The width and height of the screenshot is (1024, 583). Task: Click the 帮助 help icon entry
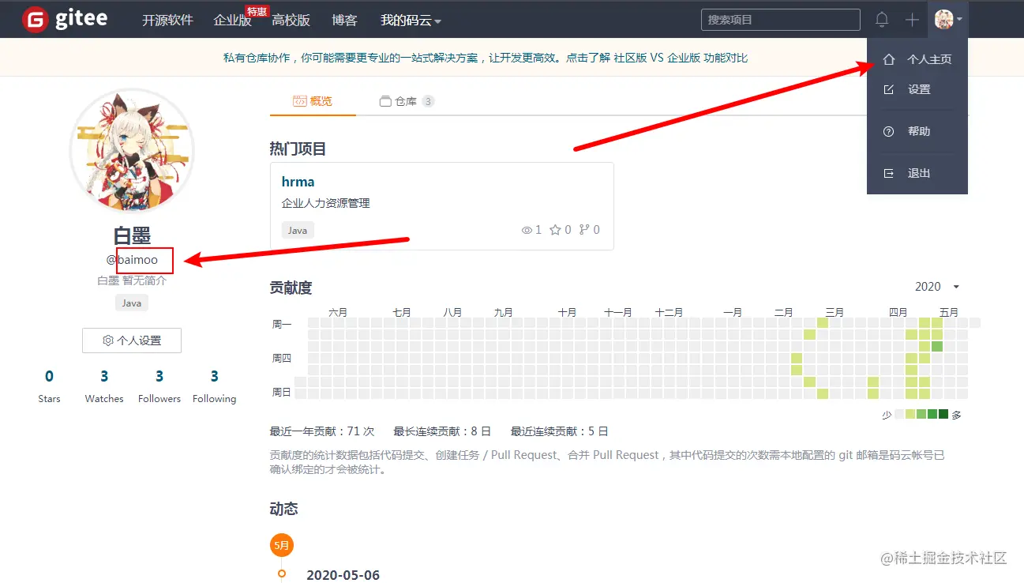click(x=918, y=131)
